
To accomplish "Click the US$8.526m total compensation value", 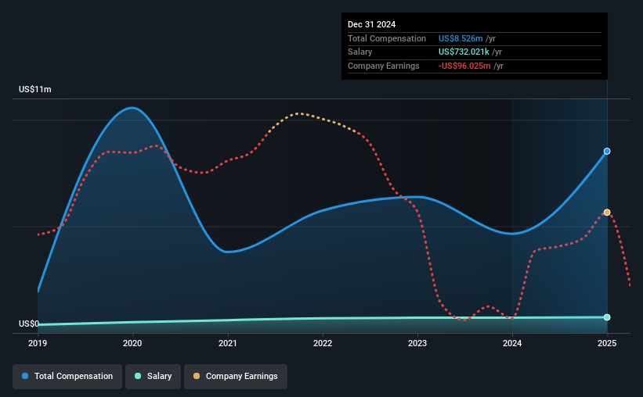I will click(x=461, y=38).
